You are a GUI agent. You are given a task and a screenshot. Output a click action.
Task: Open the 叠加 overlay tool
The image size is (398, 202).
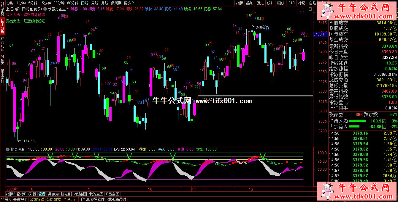click(x=250, y=3)
